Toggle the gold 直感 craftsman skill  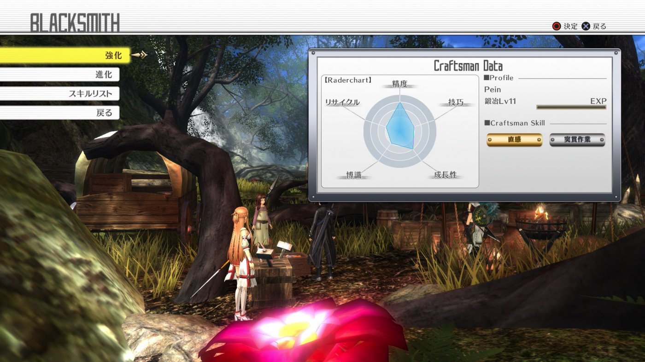(514, 140)
